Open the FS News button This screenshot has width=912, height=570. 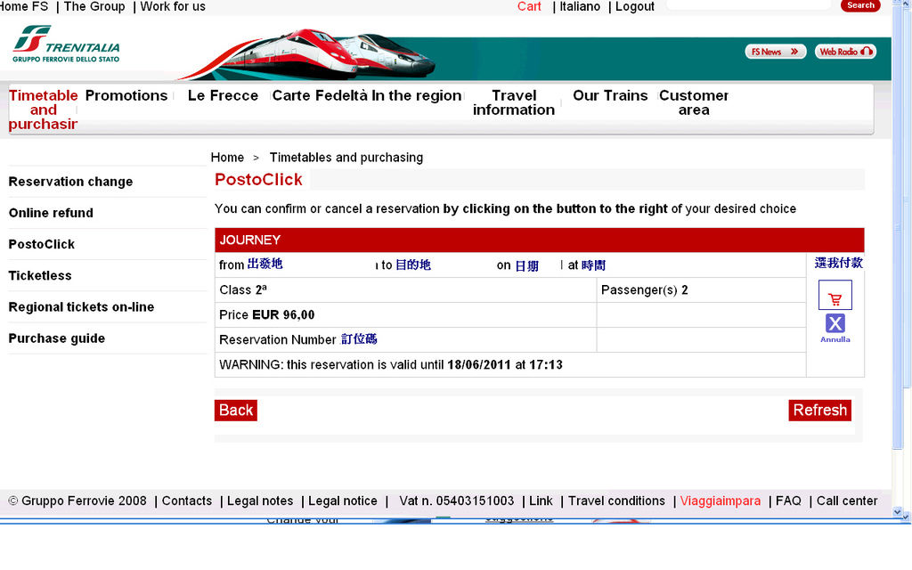776,52
